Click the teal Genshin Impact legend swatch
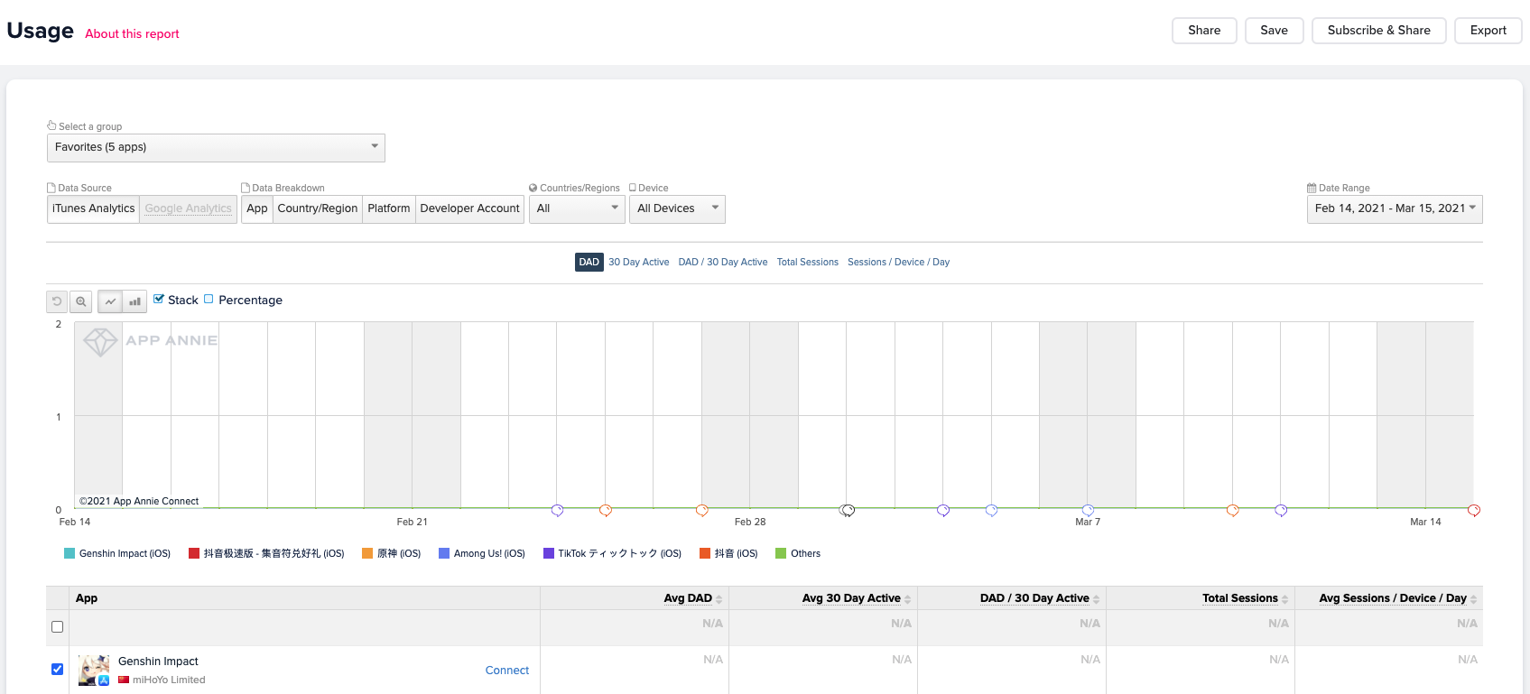 pyautogui.click(x=70, y=554)
